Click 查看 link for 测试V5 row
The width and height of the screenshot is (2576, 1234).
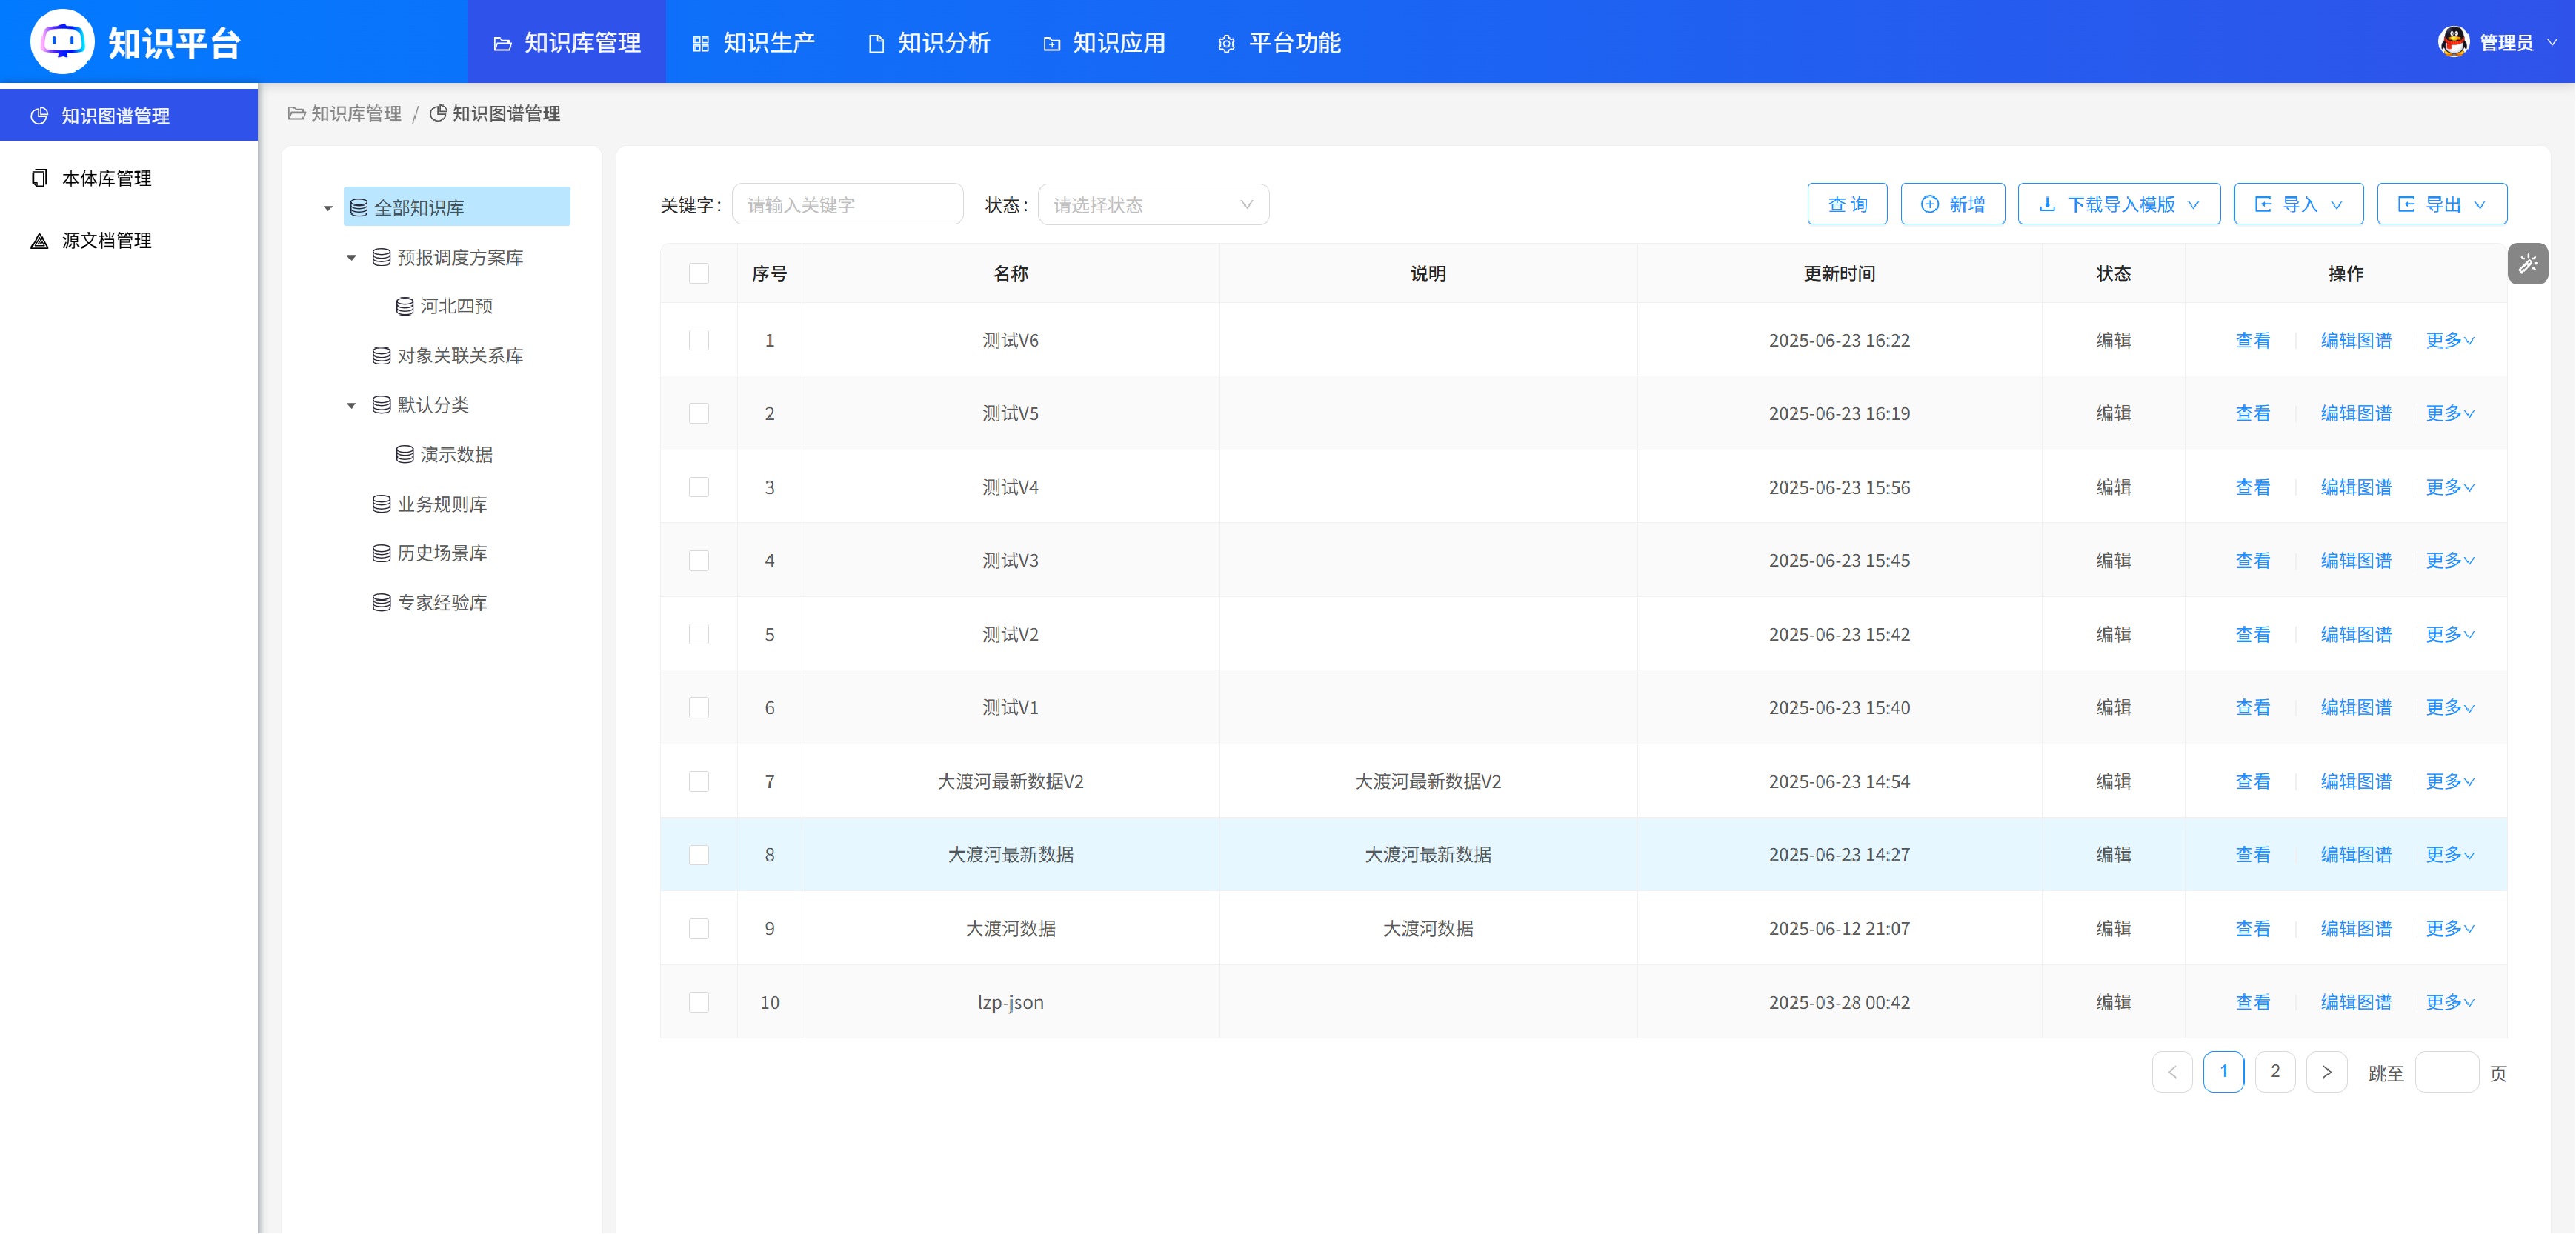(2252, 413)
